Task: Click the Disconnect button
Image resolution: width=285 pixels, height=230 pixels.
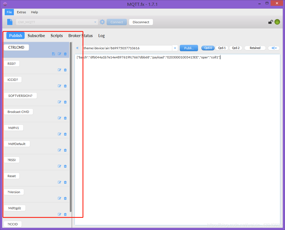Action: pos(141,22)
